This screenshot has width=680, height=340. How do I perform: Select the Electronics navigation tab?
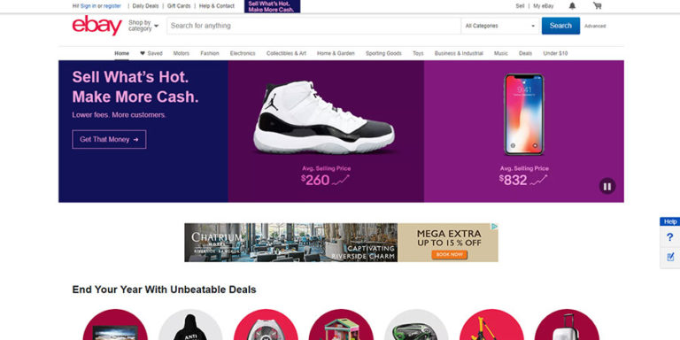coord(243,53)
